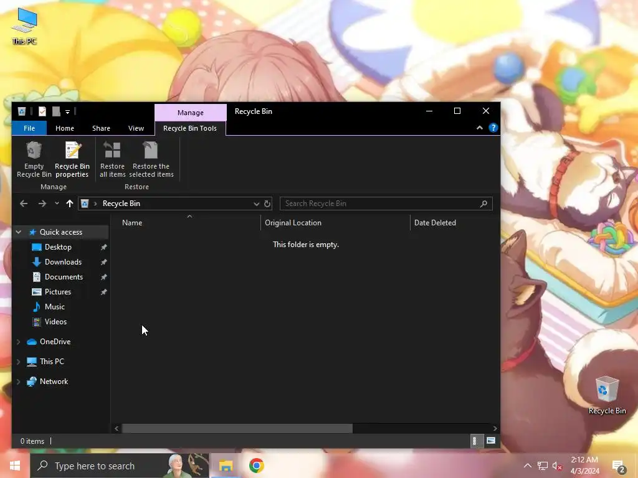Select Desktop in Quick access
This screenshot has height=478, width=638.
[x=58, y=247]
